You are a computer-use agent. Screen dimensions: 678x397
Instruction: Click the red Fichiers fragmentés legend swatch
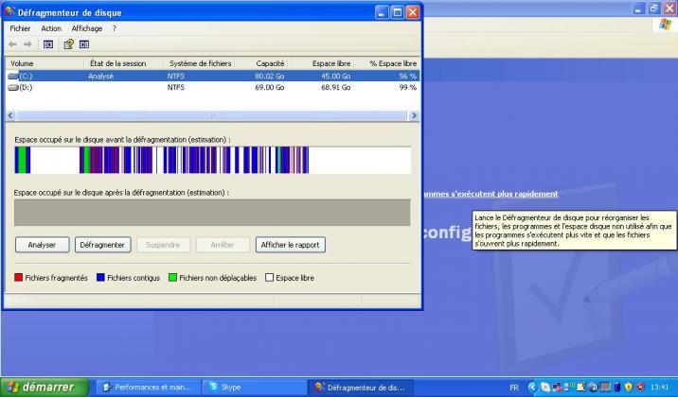point(19,278)
